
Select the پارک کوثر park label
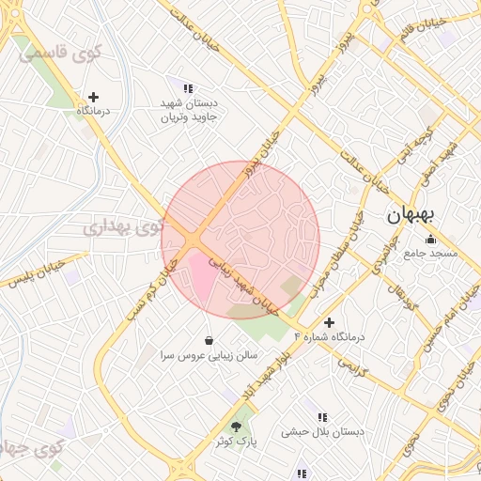pos(237,441)
